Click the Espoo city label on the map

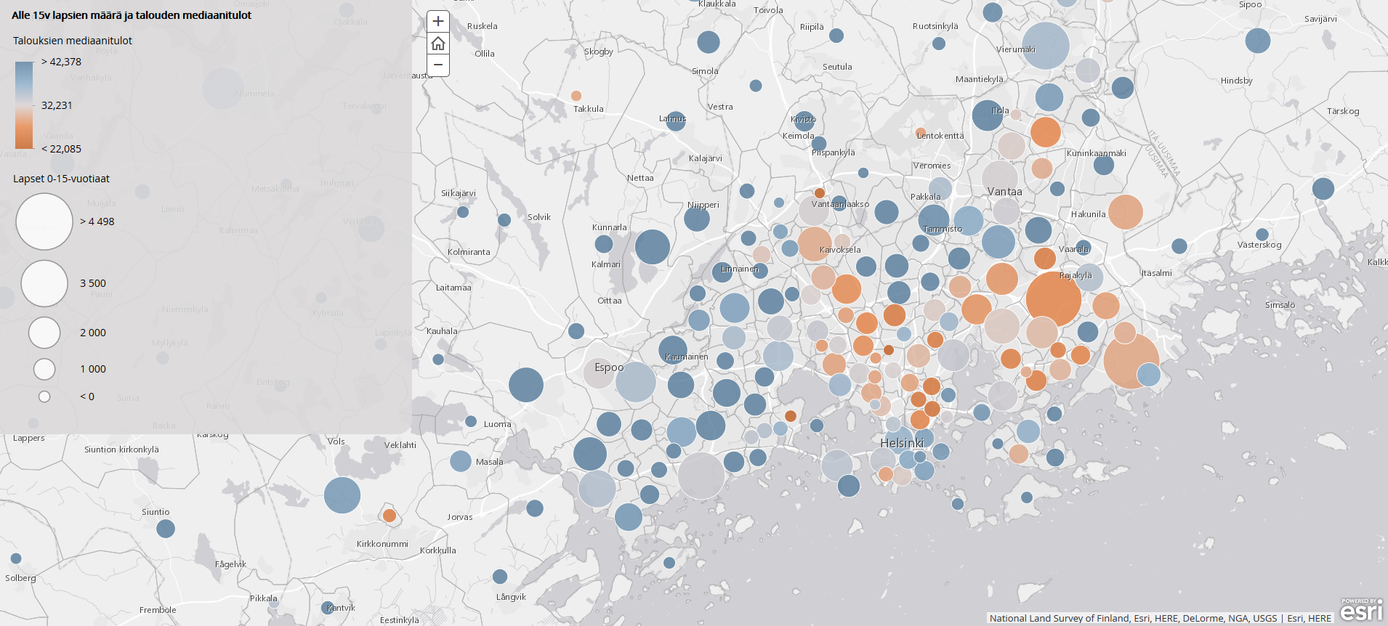(609, 367)
